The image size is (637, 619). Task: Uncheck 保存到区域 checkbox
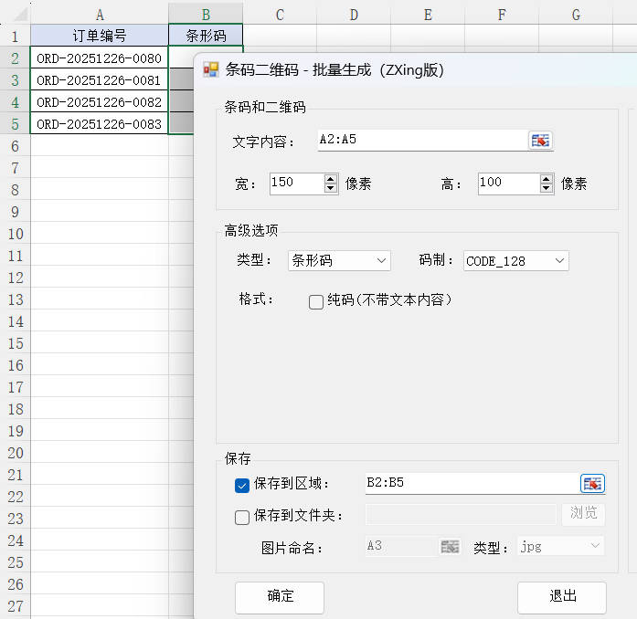pyautogui.click(x=242, y=485)
